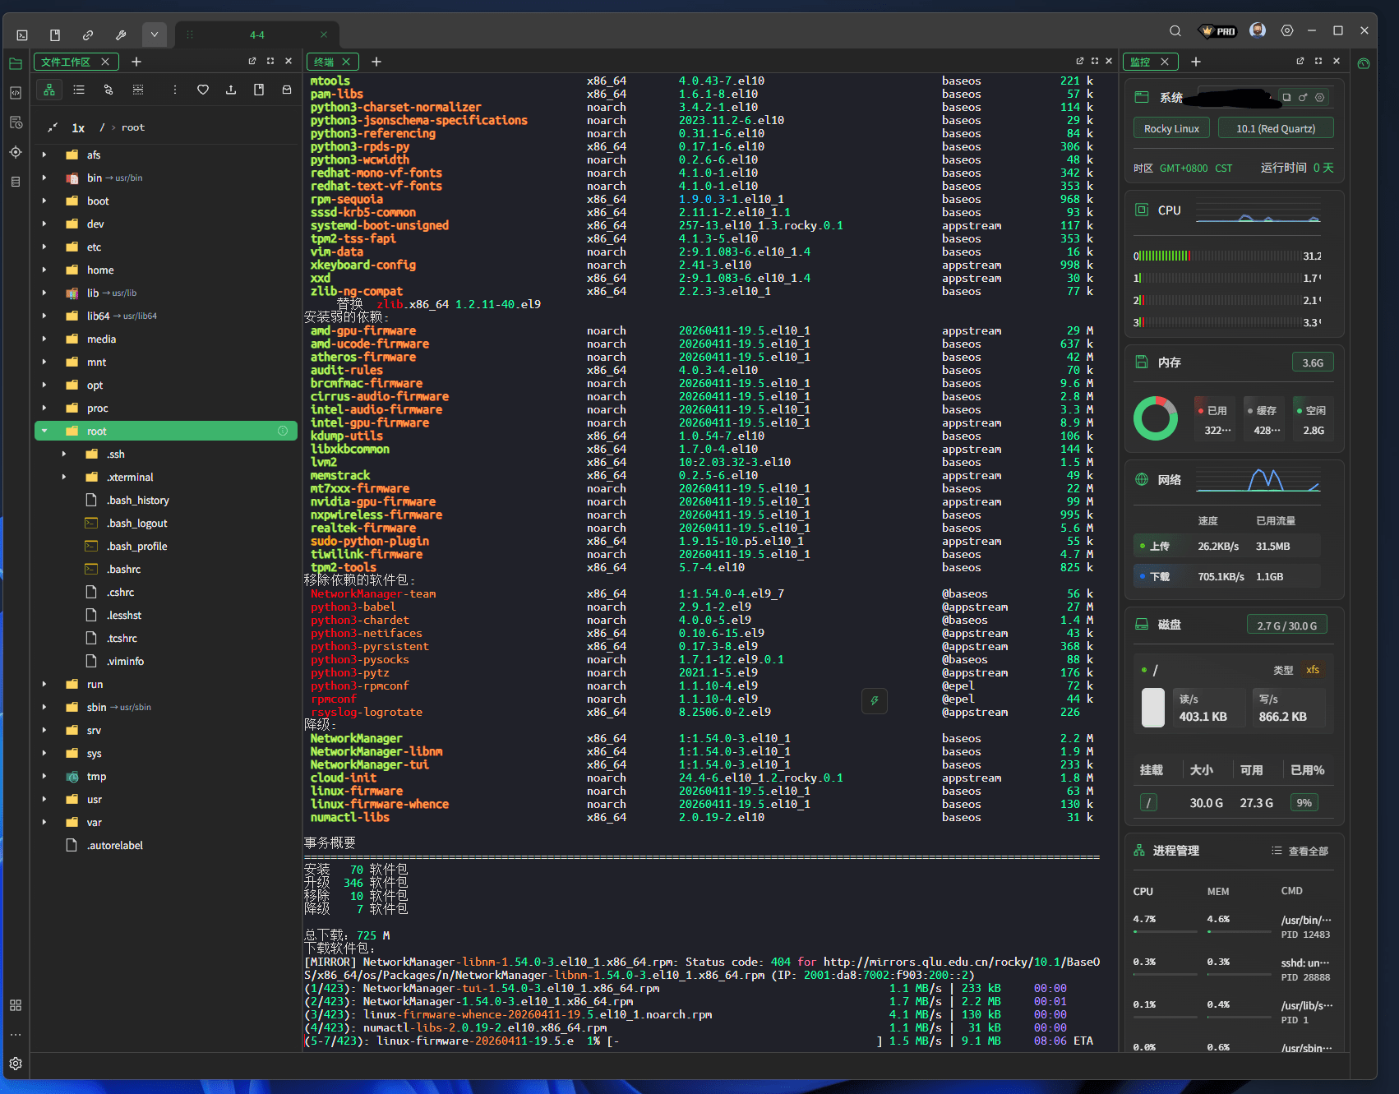Image resolution: width=1399 pixels, height=1094 pixels.
Task: Toggle the dashed selection icon in file toolbar
Action: 138,90
